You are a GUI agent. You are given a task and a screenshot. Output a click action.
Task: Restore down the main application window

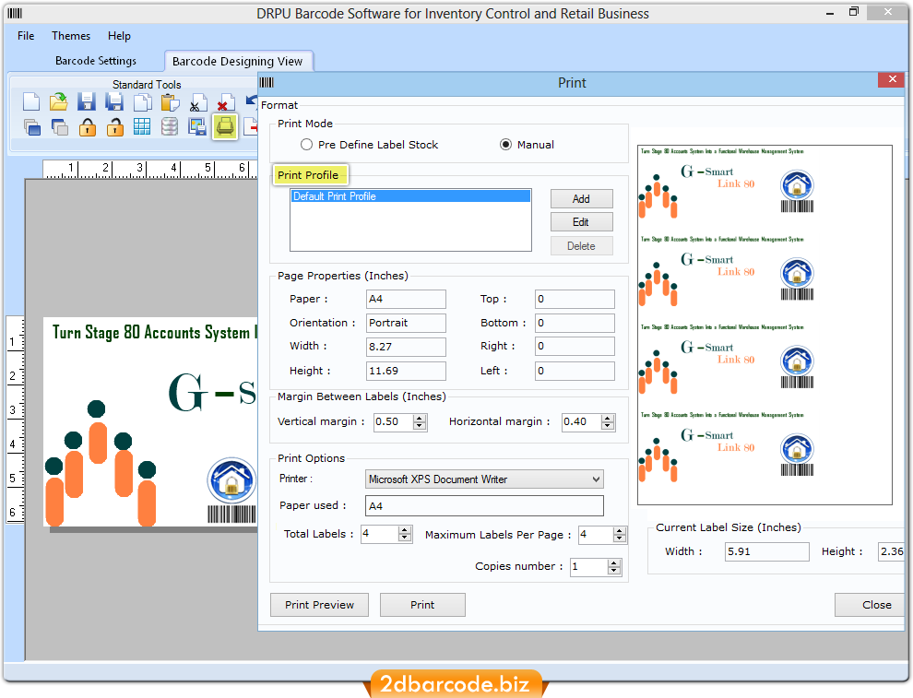coord(854,12)
